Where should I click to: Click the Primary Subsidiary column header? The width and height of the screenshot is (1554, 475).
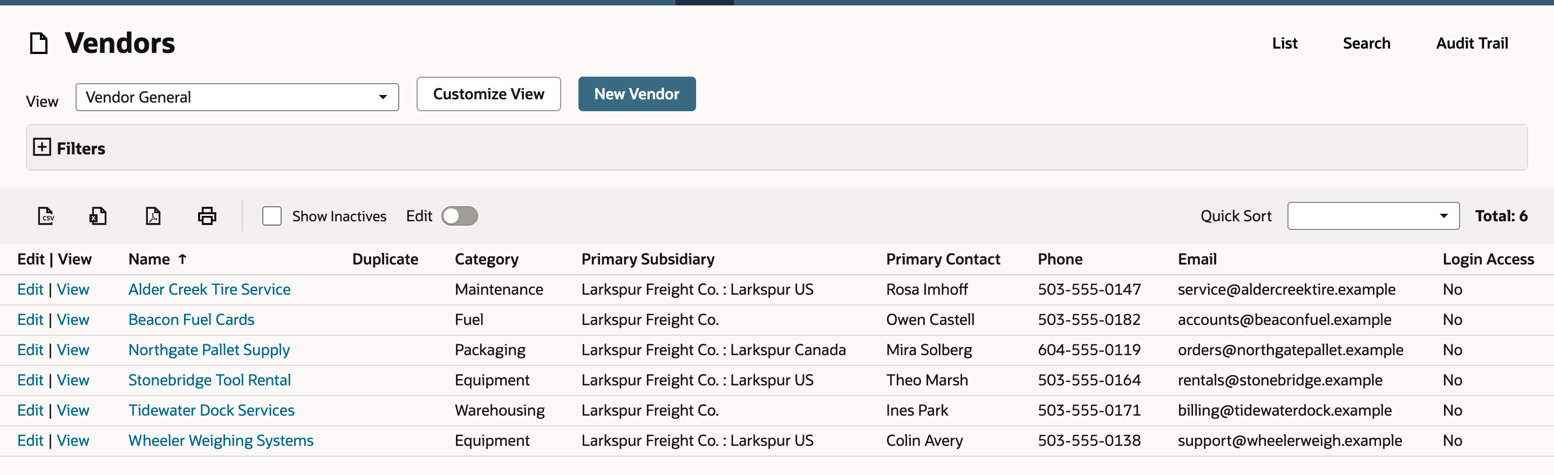pyautogui.click(x=648, y=260)
